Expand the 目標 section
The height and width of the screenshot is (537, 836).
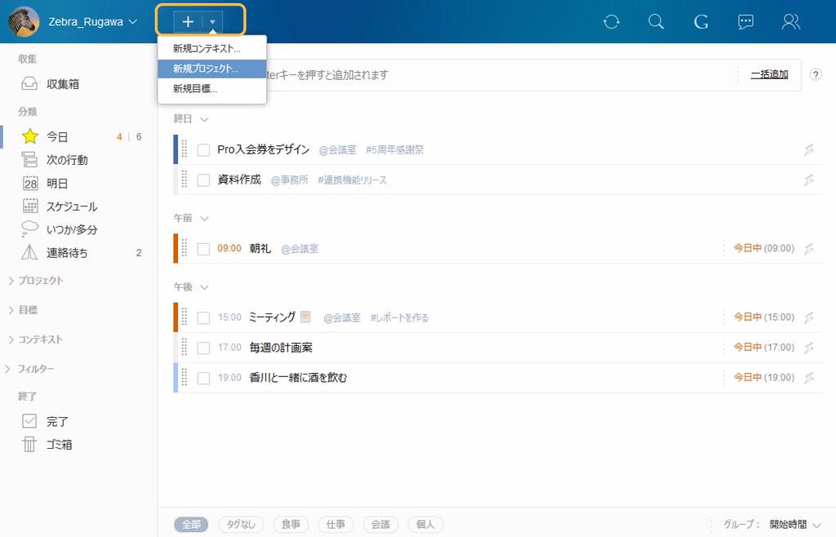[24, 310]
